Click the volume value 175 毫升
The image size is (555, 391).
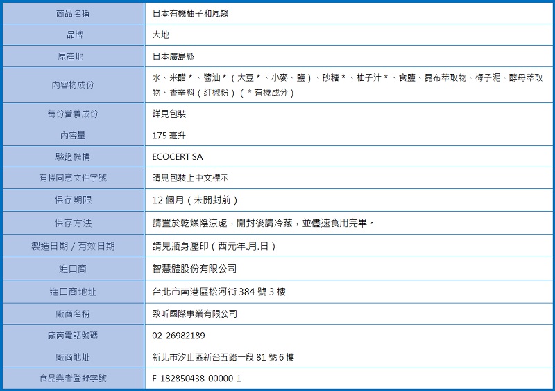point(169,136)
